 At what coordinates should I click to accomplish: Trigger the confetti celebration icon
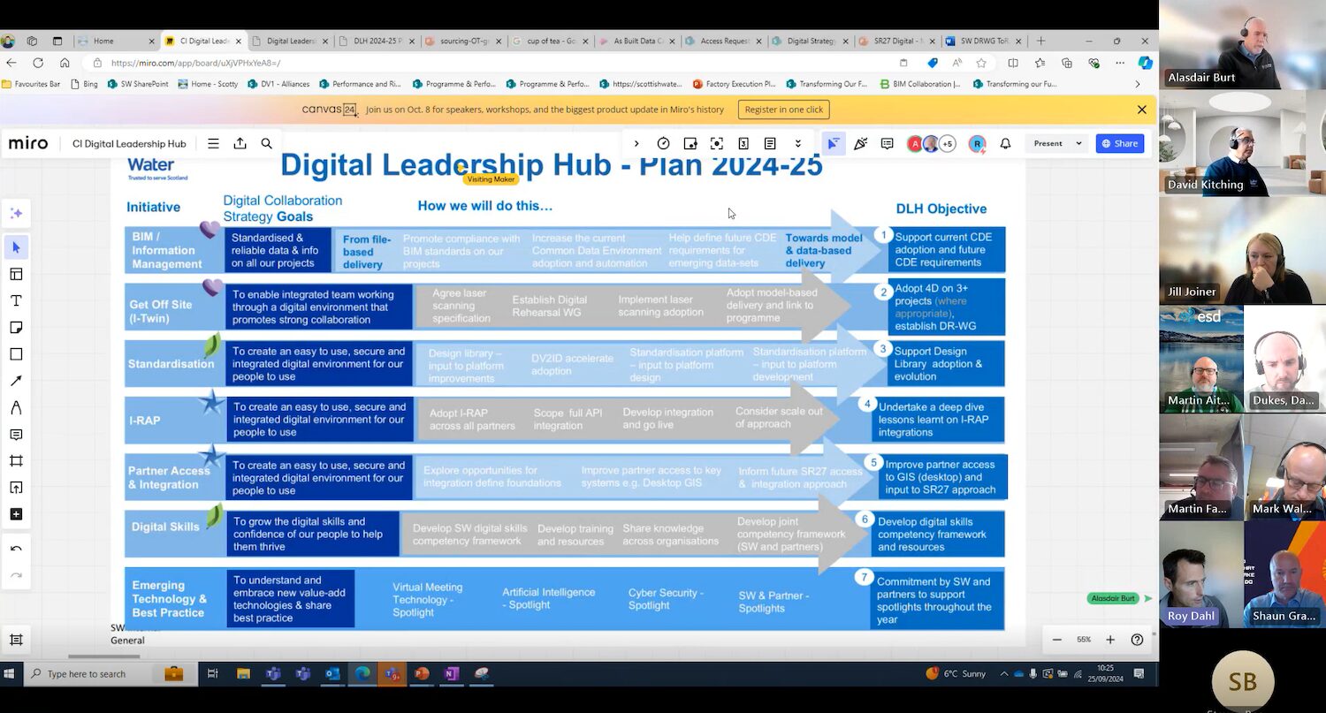pos(860,143)
